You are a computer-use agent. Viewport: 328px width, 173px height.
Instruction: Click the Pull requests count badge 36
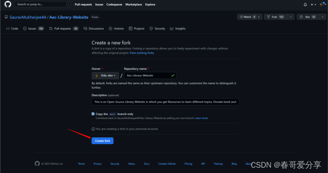click(x=76, y=28)
